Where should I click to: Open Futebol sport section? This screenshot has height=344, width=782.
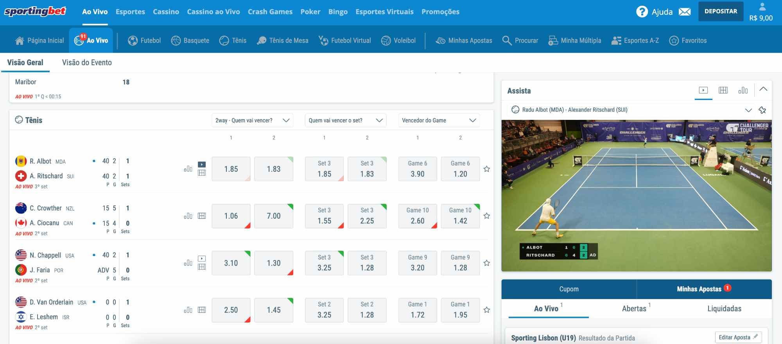click(144, 40)
